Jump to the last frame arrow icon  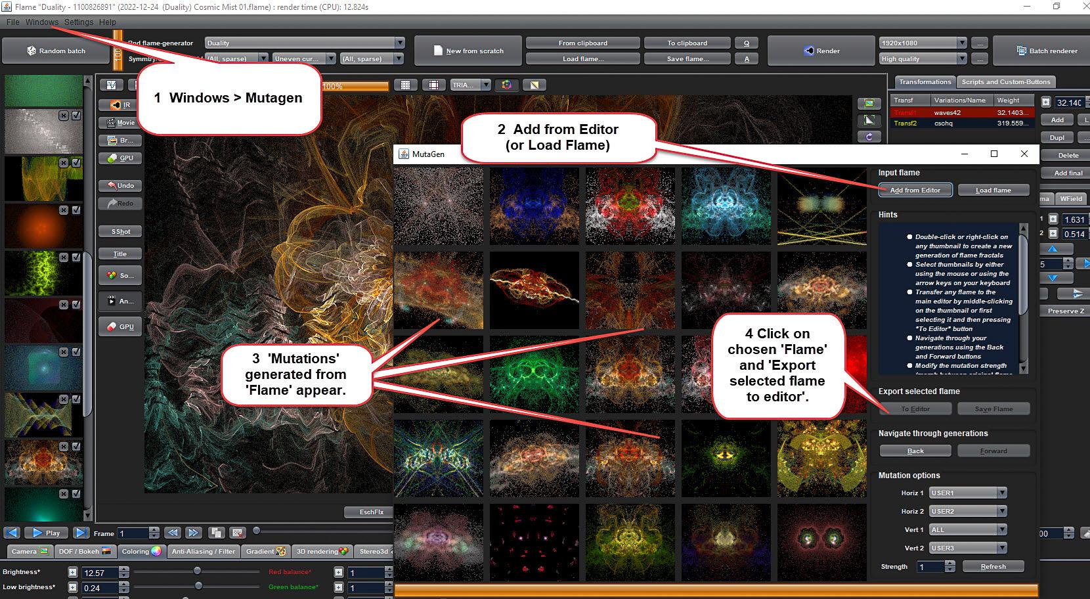click(x=81, y=533)
